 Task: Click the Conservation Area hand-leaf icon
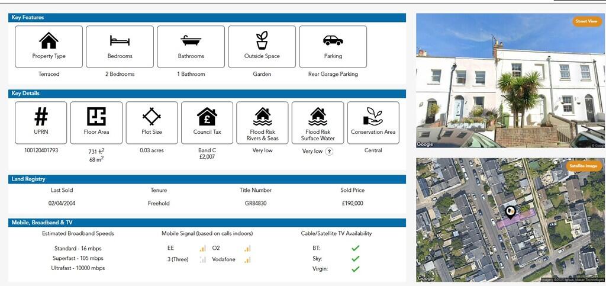pyautogui.click(x=373, y=116)
